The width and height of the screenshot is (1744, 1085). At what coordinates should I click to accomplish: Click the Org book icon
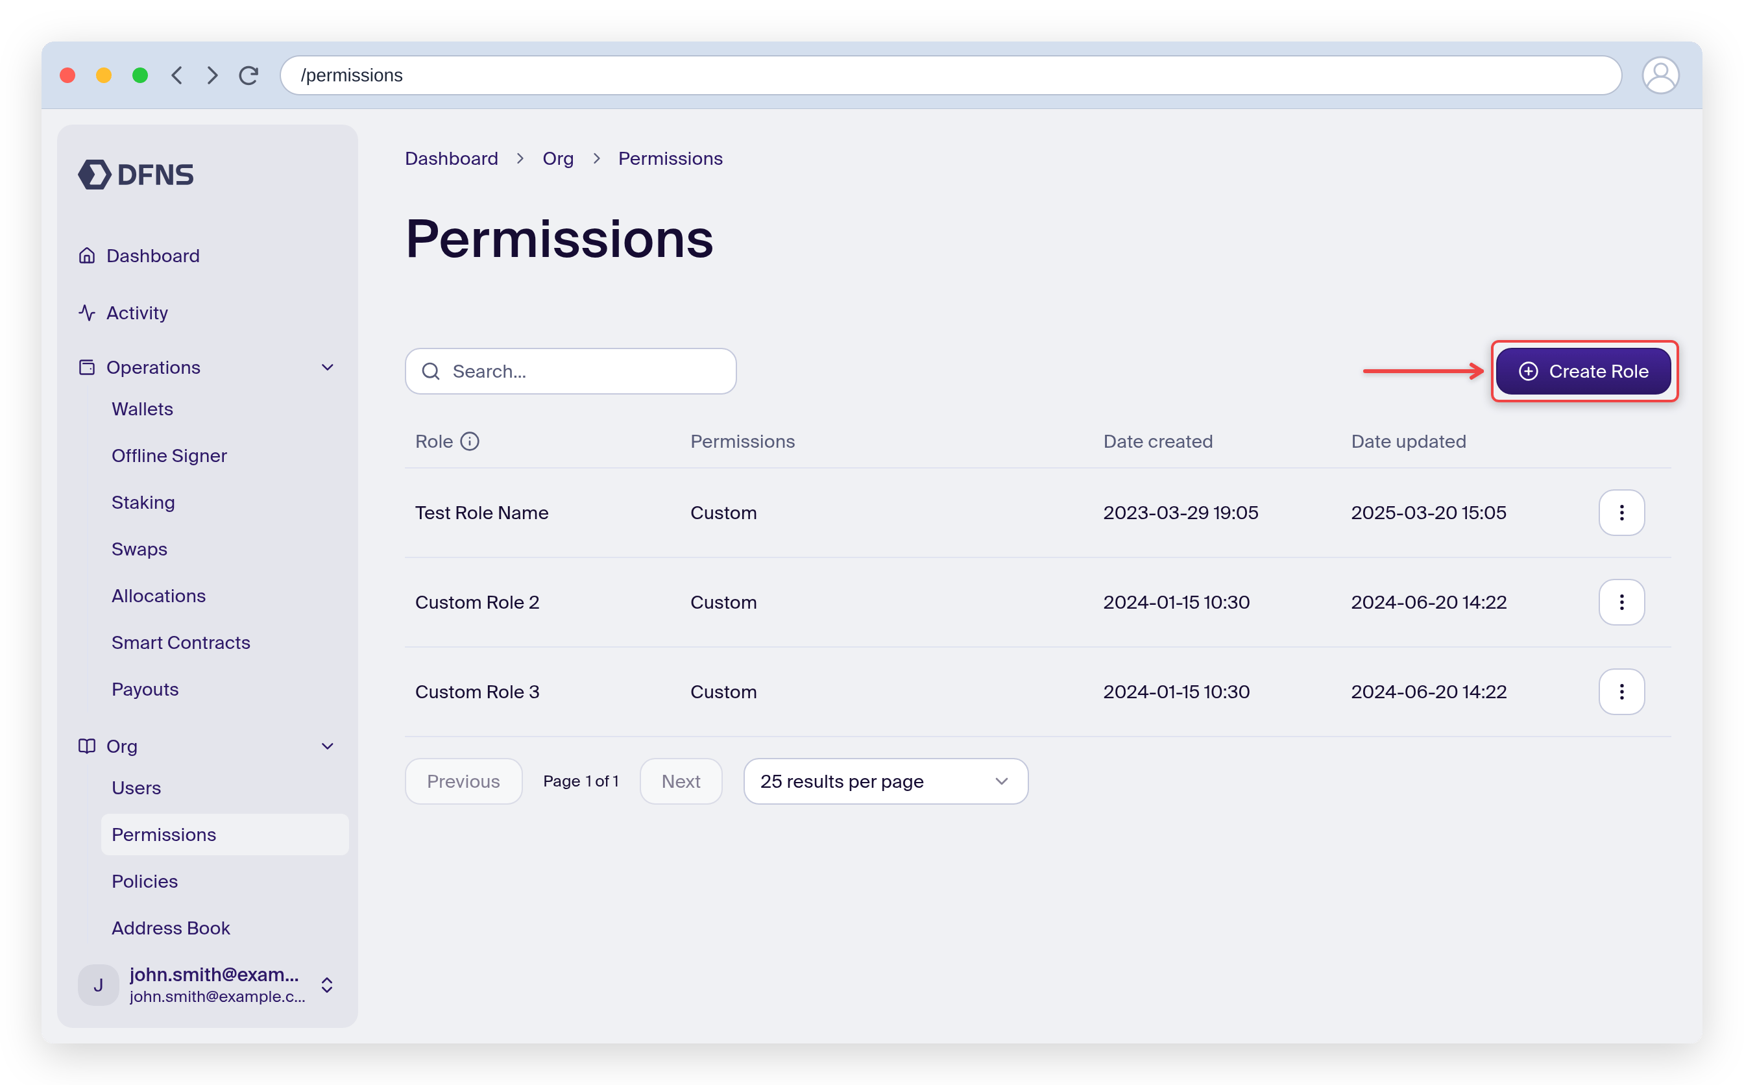pos(87,746)
